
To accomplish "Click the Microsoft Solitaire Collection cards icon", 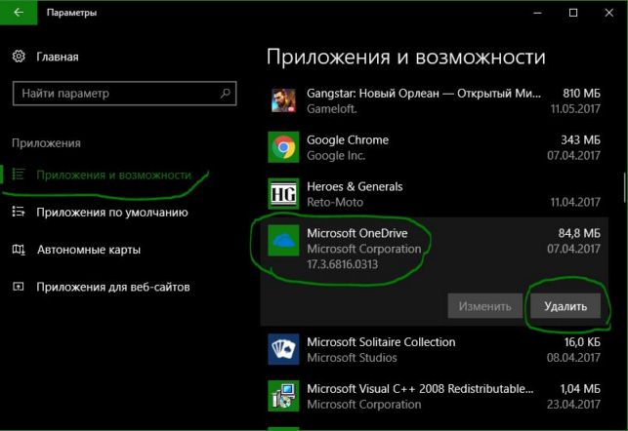I will [283, 349].
